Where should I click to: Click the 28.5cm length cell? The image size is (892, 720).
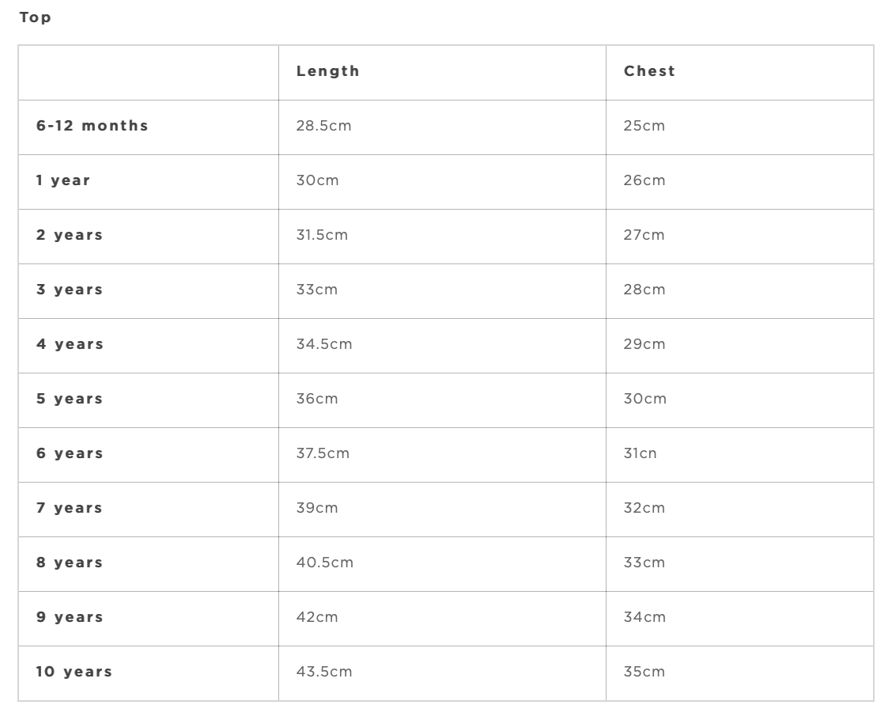pos(323,126)
